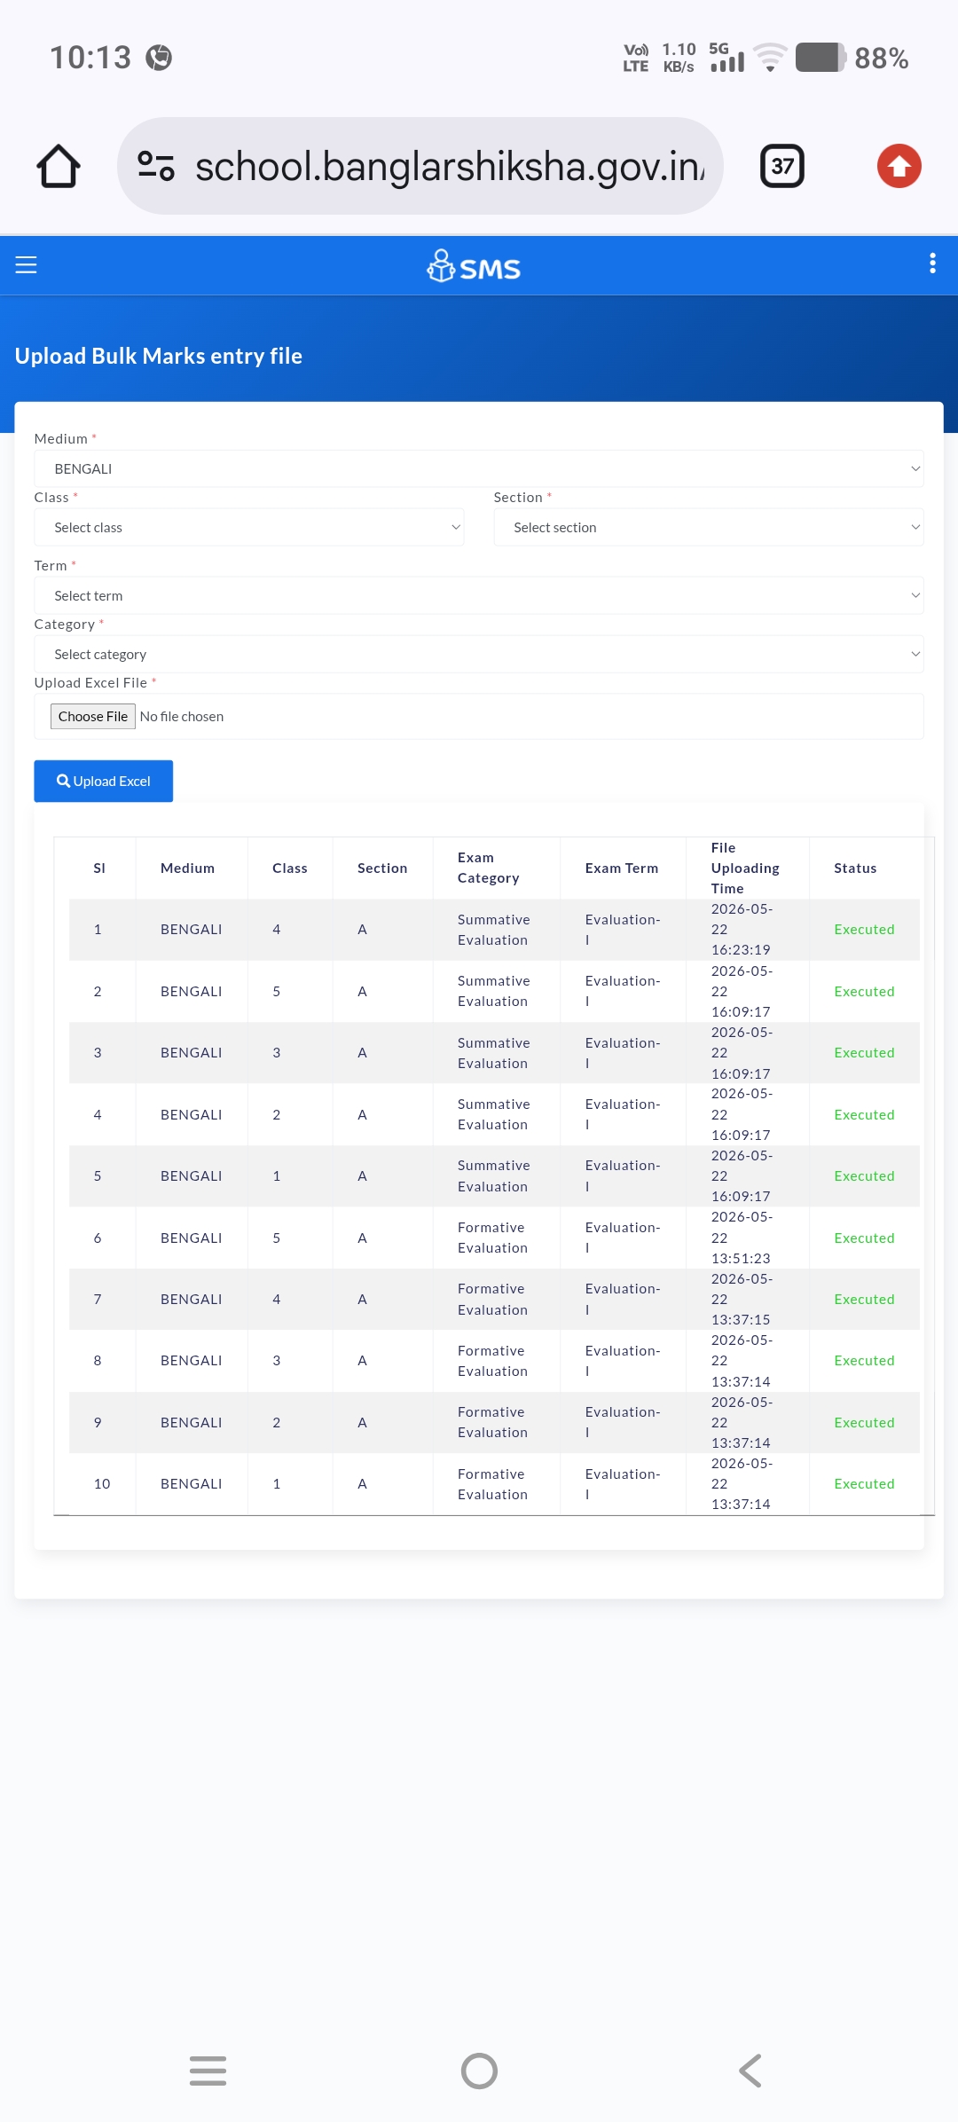Screen dimensions: 958x2122
Task: Click Formative Evaluation in row 8
Action: point(492,1360)
